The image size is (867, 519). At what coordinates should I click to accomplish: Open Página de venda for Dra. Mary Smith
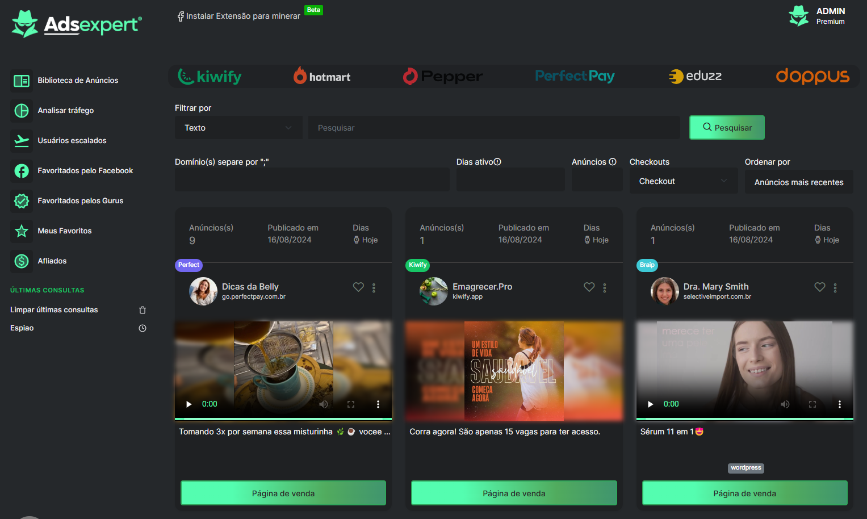(744, 493)
